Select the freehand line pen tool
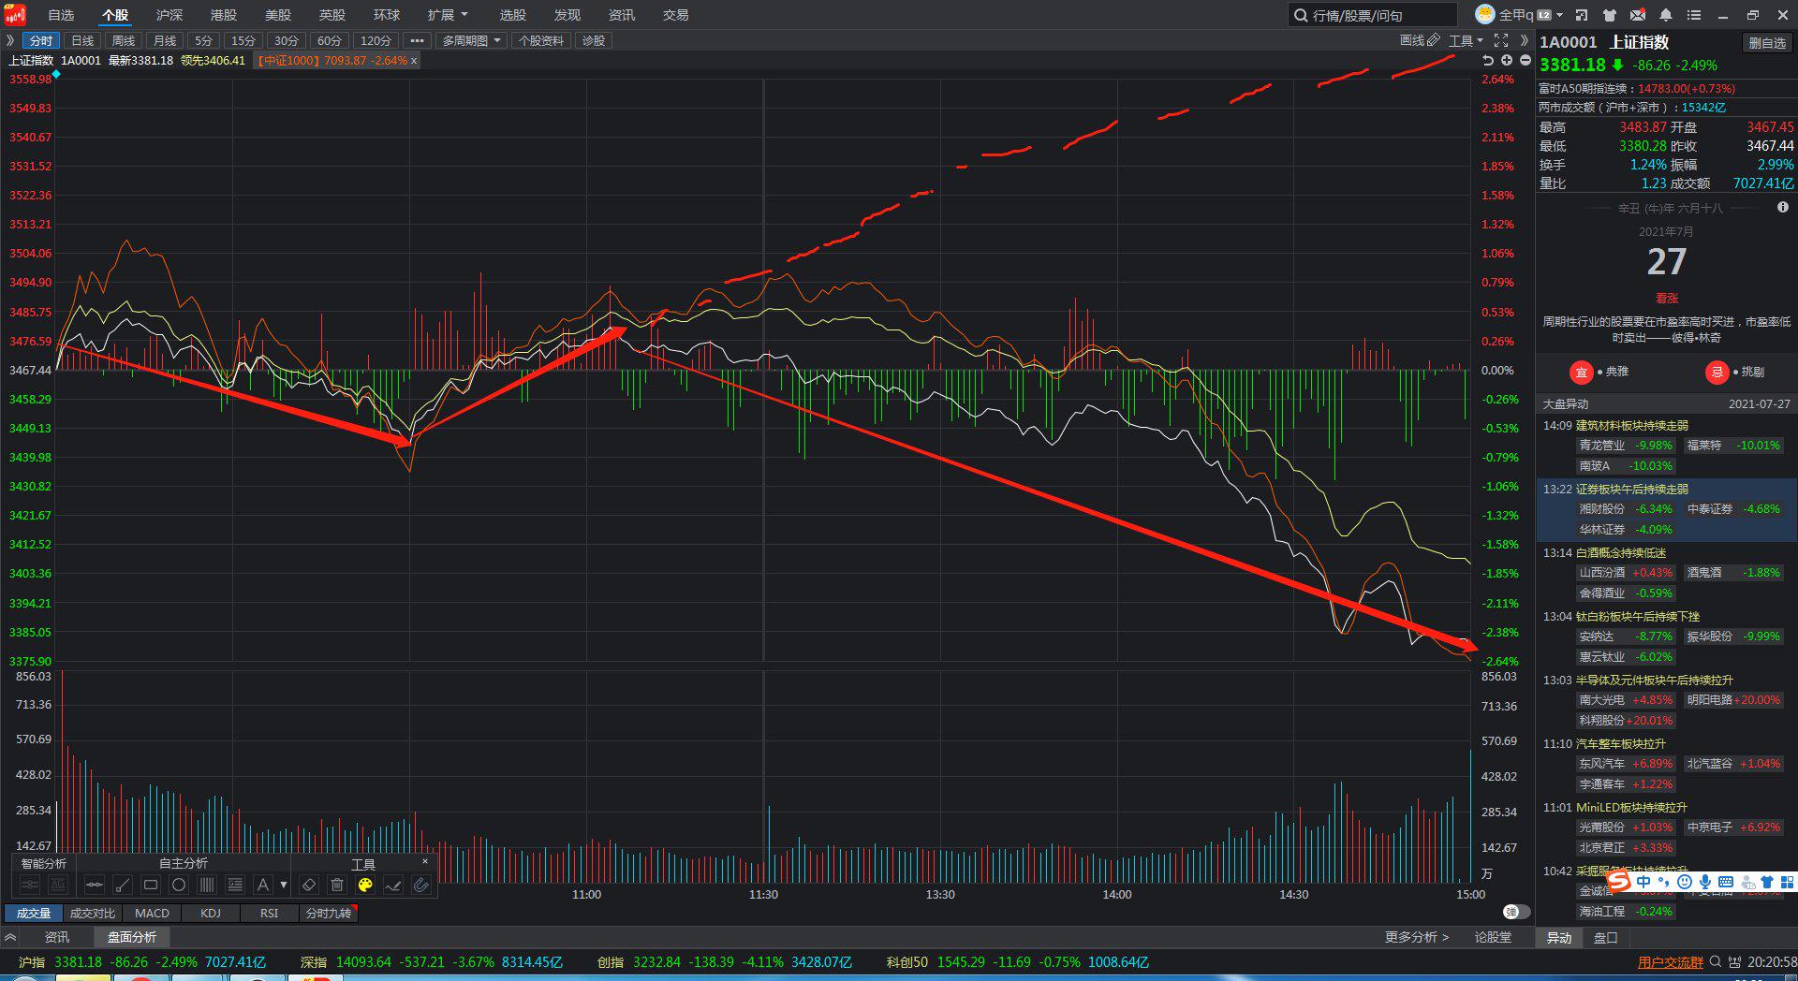1798x981 pixels. 393,885
